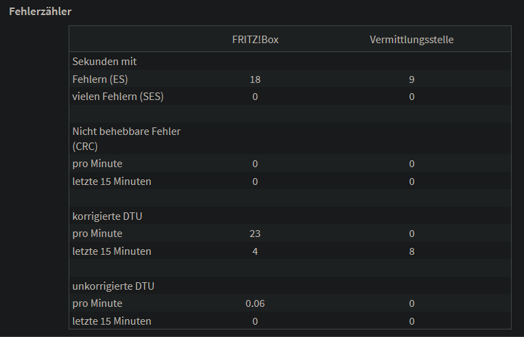Click the 'vielen Fehlern (SES)' label
The image size is (524, 337).
pos(118,97)
